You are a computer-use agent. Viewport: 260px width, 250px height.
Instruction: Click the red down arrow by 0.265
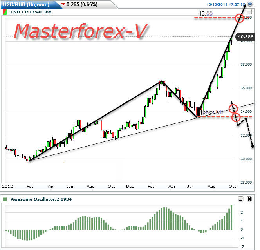click(63, 4)
